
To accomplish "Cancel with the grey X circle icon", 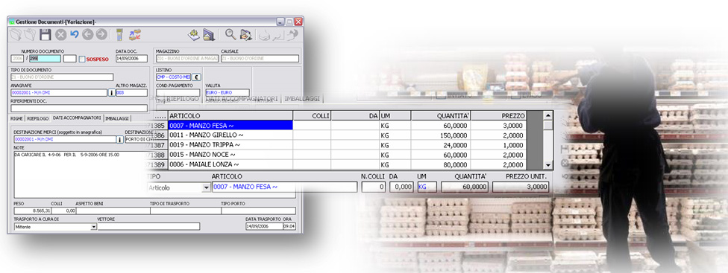I will 61,35.
